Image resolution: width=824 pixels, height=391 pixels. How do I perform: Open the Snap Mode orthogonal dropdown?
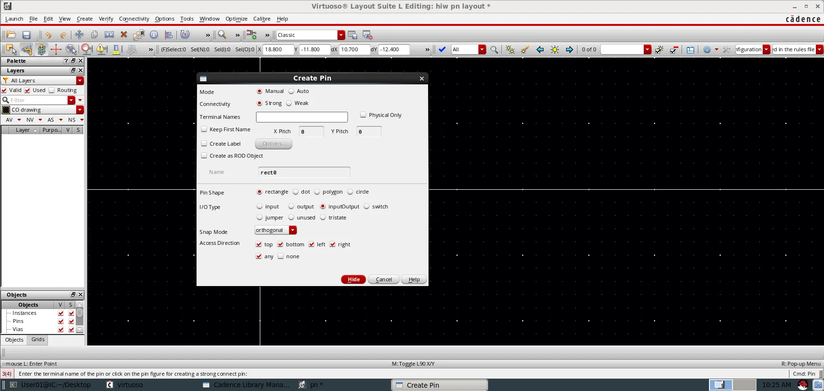292,230
